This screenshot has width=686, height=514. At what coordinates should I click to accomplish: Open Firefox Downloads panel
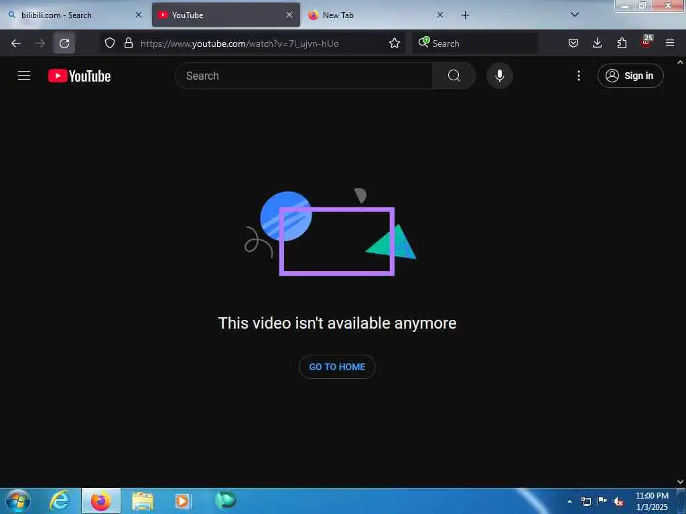[x=597, y=43]
